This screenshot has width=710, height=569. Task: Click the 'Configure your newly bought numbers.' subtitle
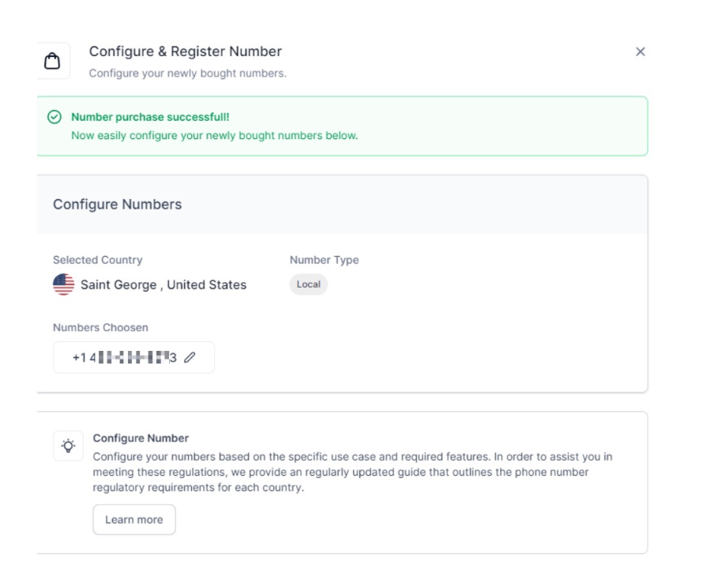[187, 74]
